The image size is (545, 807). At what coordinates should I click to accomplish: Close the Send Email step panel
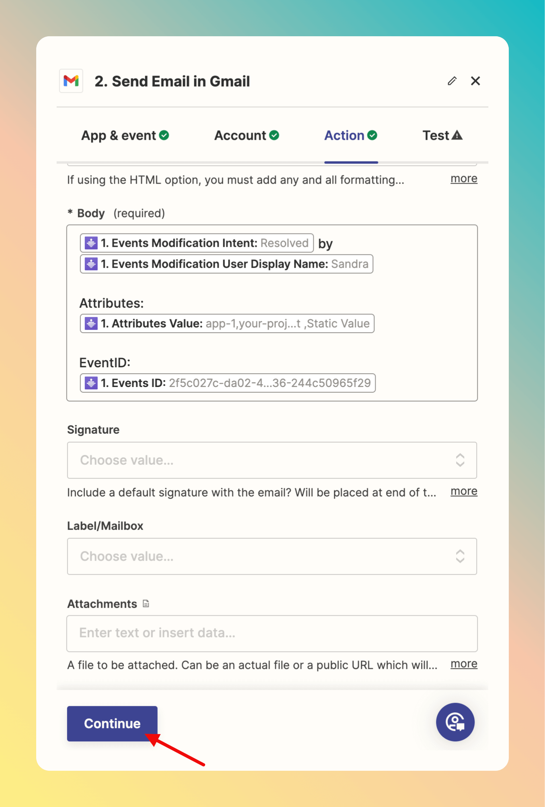tap(475, 81)
